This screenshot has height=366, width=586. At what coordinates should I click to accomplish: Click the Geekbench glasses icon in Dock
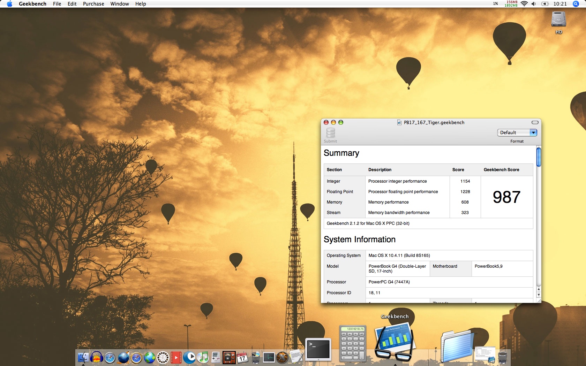[395, 342]
